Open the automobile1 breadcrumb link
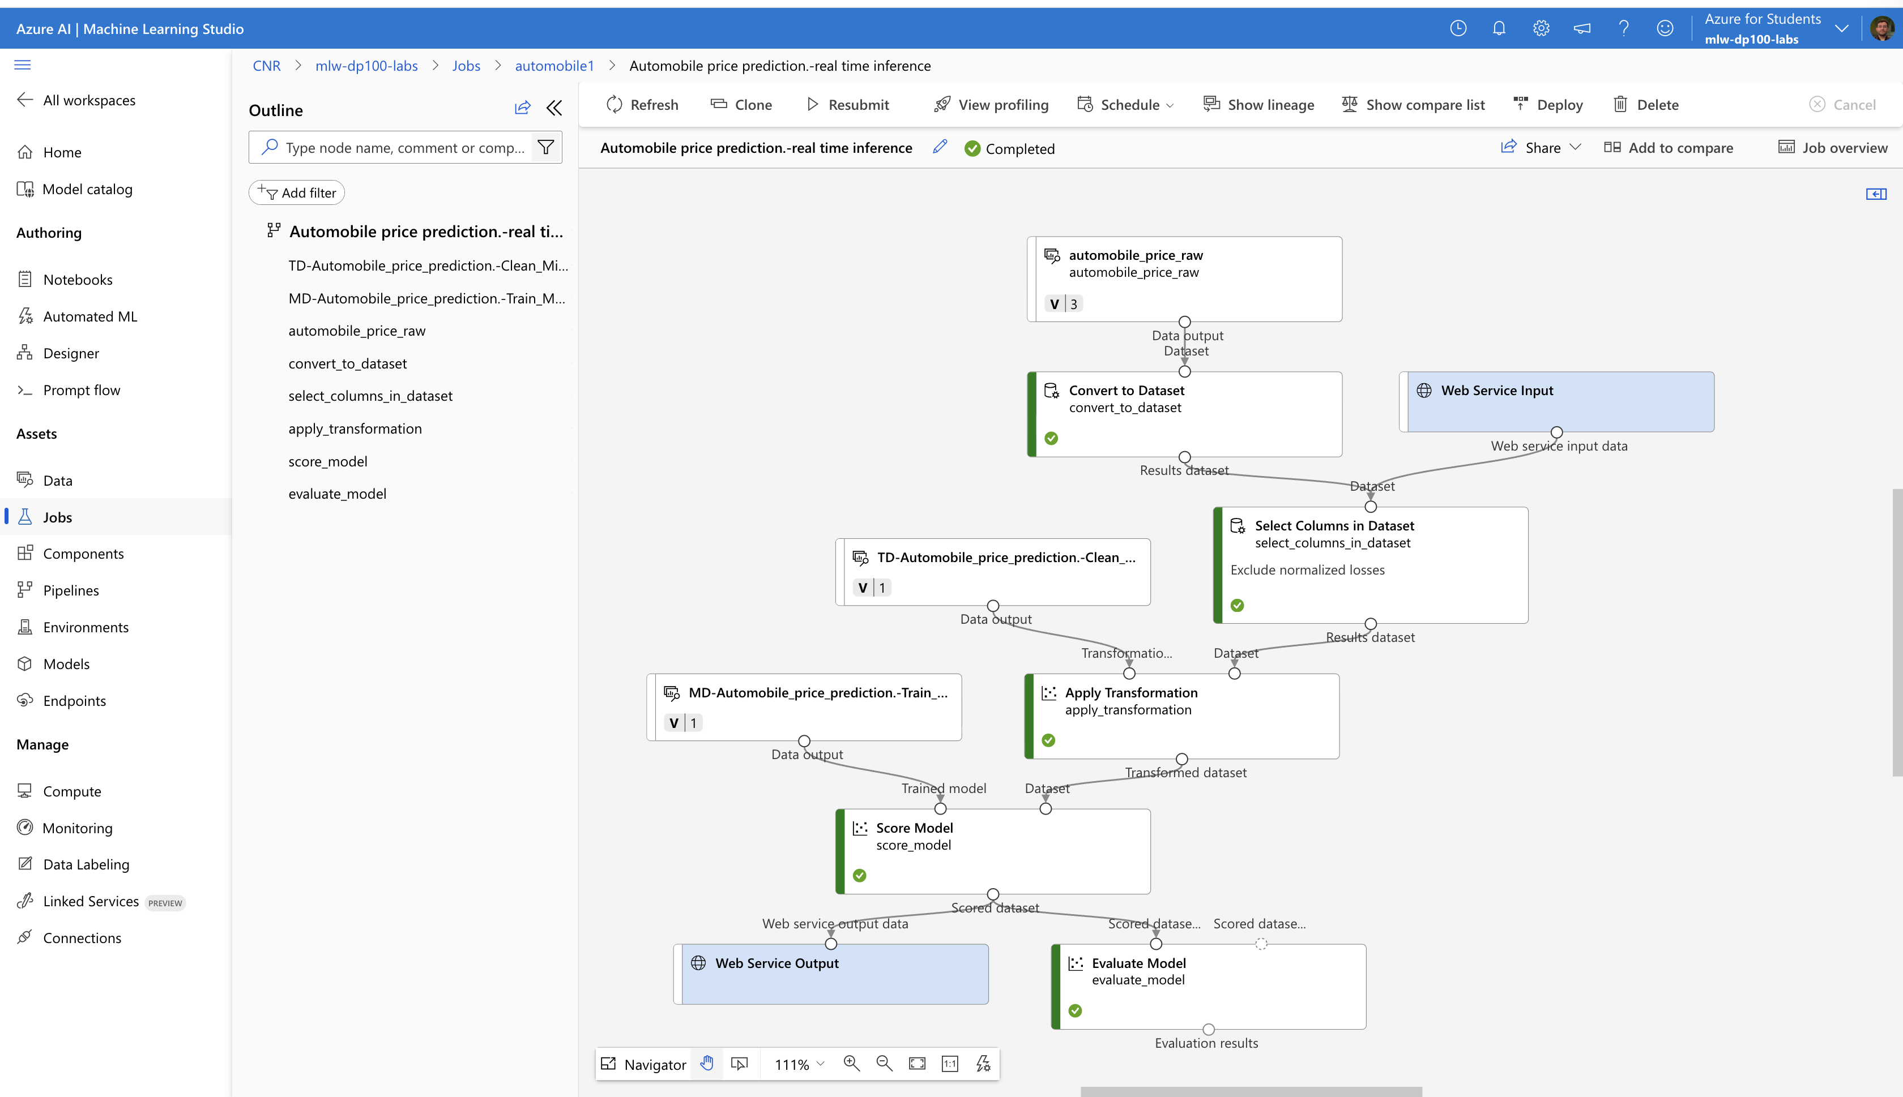Screen dimensions: 1903x1097 pyautogui.click(x=554, y=66)
